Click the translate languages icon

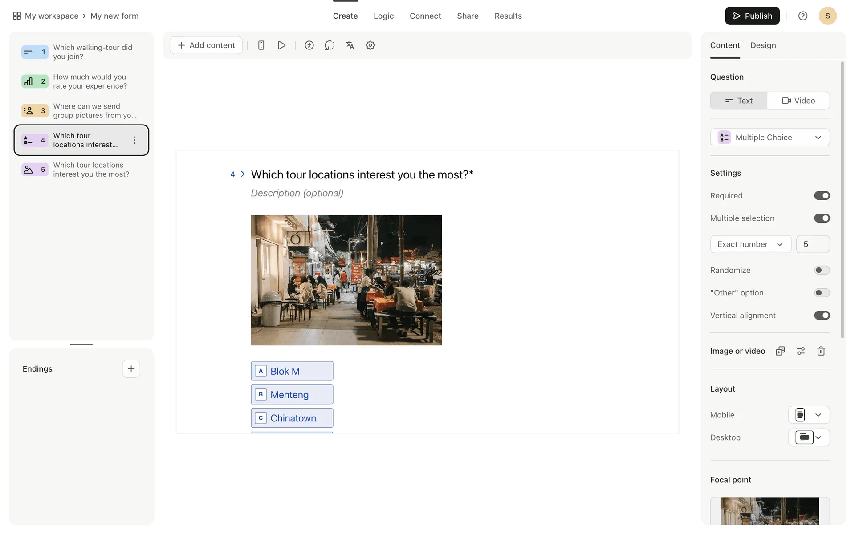[x=350, y=45]
